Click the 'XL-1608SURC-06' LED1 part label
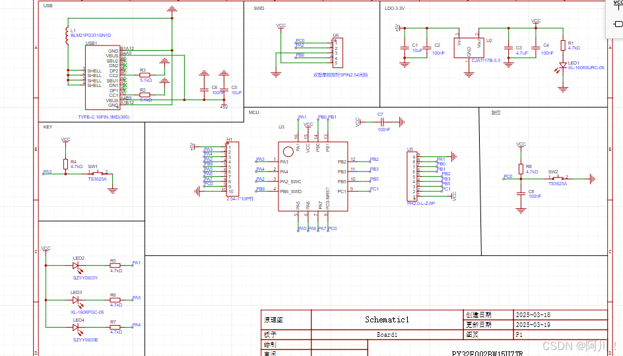 [586, 67]
